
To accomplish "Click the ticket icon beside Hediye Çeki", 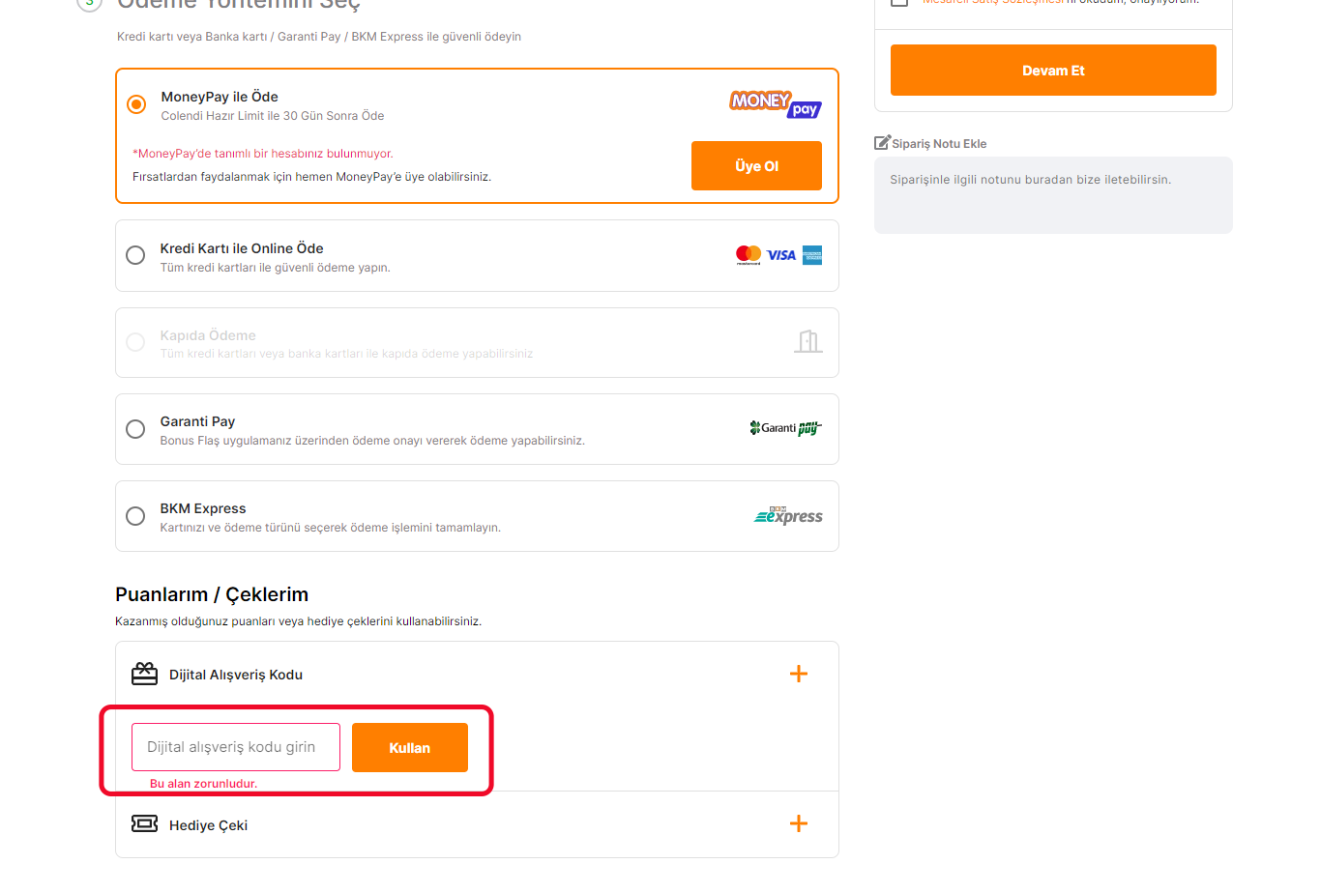I will pyautogui.click(x=144, y=823).
